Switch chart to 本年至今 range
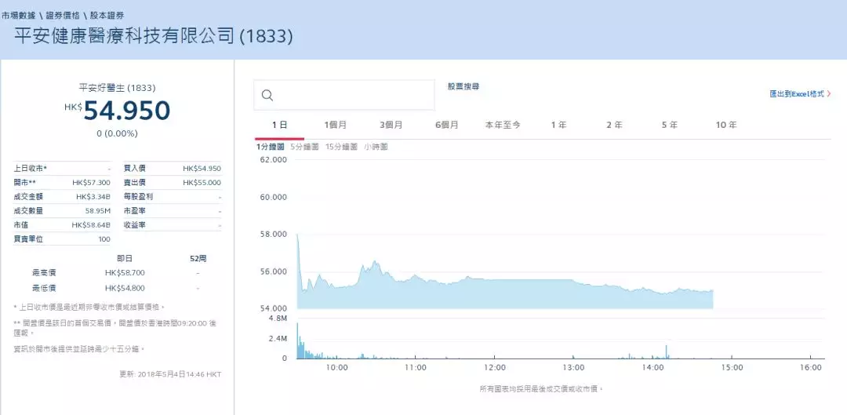 [x=502, y=126]
